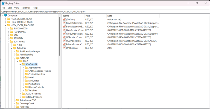Image resolution: width=210 pixels, height=109 pixels.
Task: Click the HKEY_CLASSES_ROOT folder icon
Action: (x=8, y=19)
